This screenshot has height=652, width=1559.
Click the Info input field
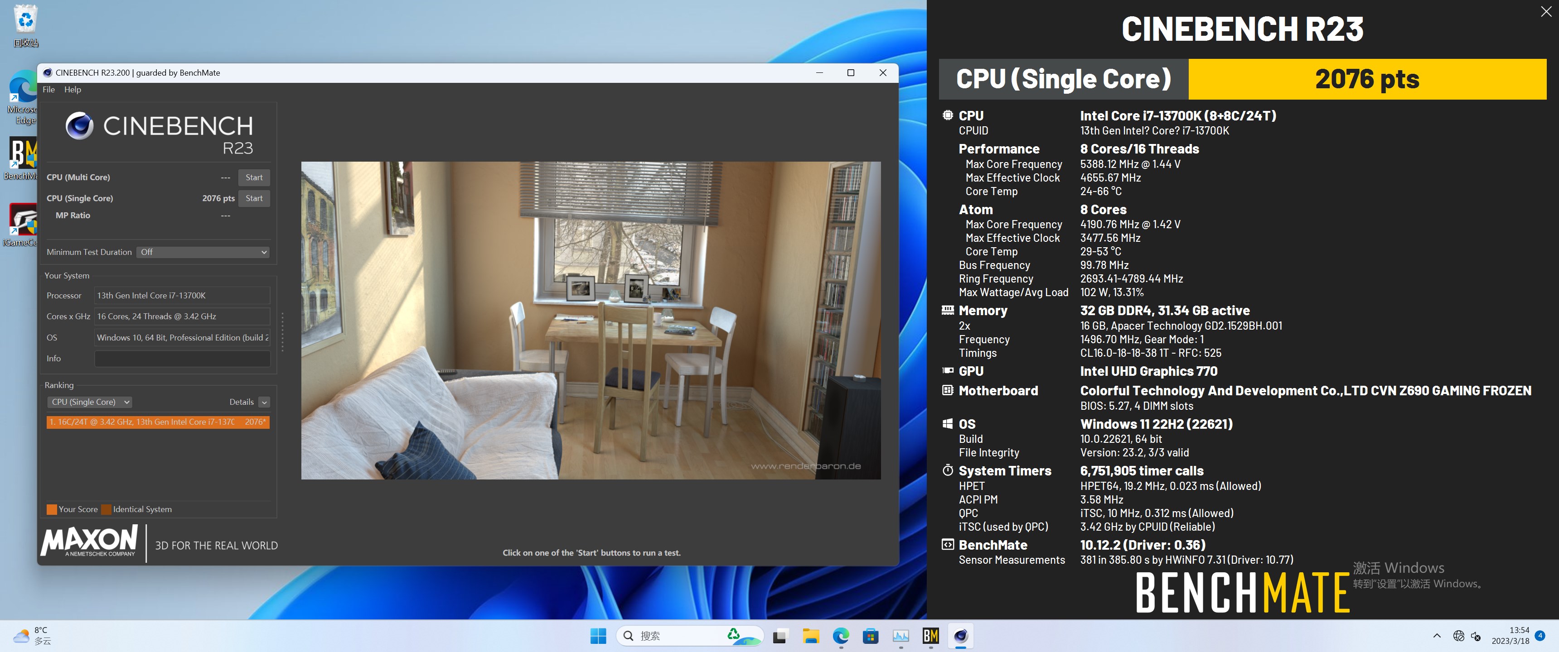[182, 359]
